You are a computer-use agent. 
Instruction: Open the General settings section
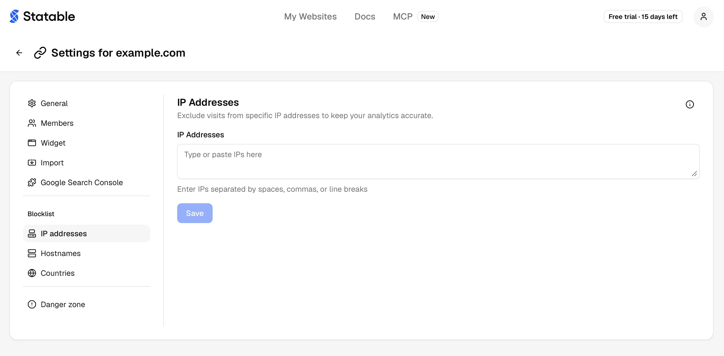(87, 103)
